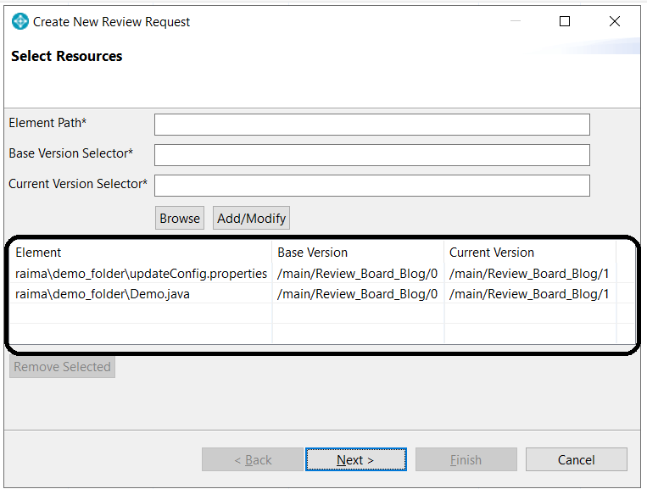Focus the Base Version Selector field
Viewport: 647px width, 489px height.
click(x=371, y=155)
